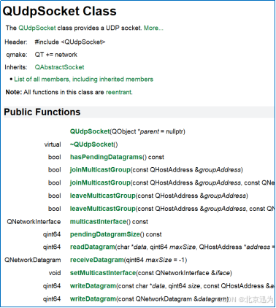The height and width of the screenshot is (308, 276).
Task: Open joinMulticastGroup link ending with &groupAddress)
Action: coord(100,170)
